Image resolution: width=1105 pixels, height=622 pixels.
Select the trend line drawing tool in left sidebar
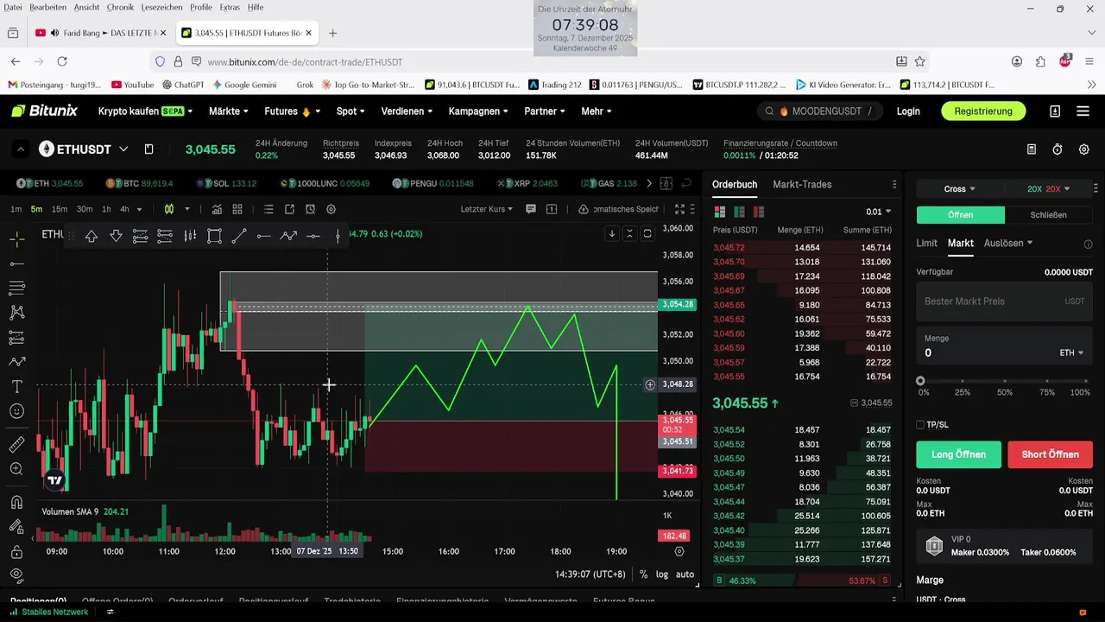pos(16,263)
